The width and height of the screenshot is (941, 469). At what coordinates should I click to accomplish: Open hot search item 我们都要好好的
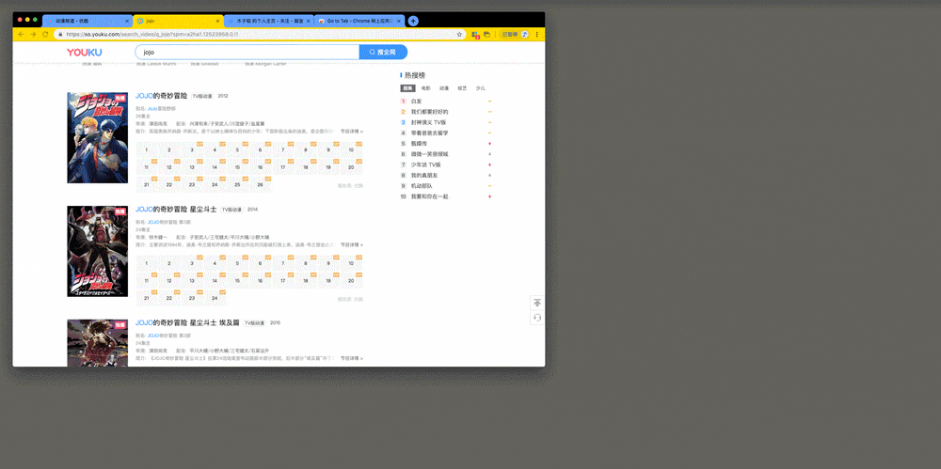point(430,112)
